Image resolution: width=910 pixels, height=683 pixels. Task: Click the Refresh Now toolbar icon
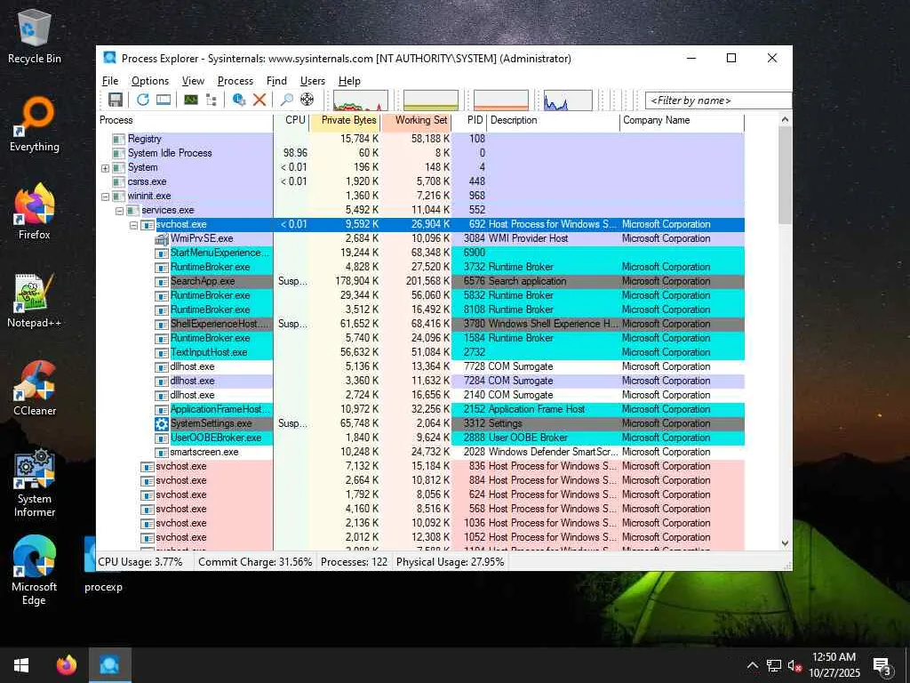tap(143, 100)
